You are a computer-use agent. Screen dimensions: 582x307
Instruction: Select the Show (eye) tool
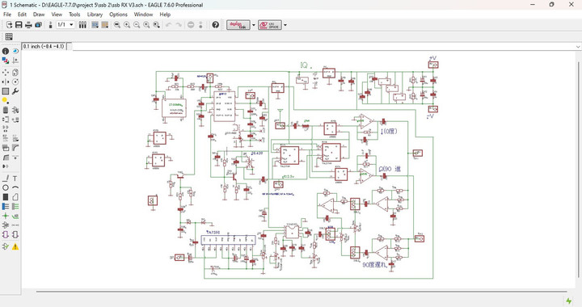tap(15, 51)
